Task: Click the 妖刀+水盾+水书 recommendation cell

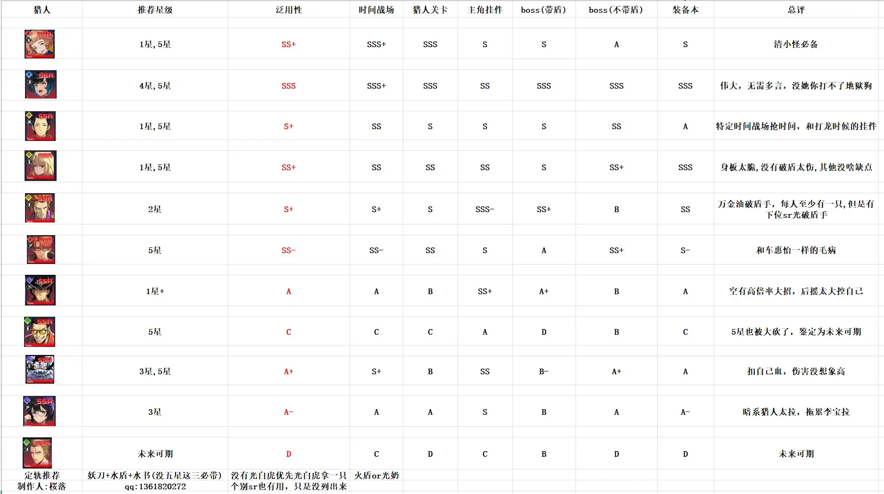Action: coord(156,476)
